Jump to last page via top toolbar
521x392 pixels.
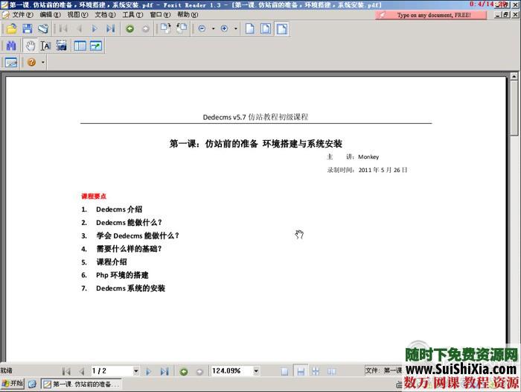[x=110, y=29]
